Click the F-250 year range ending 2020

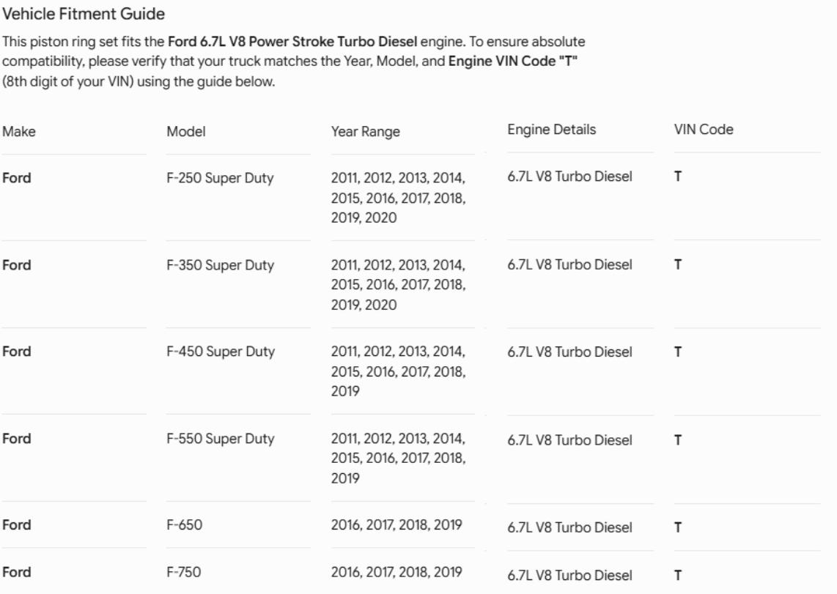398,198
